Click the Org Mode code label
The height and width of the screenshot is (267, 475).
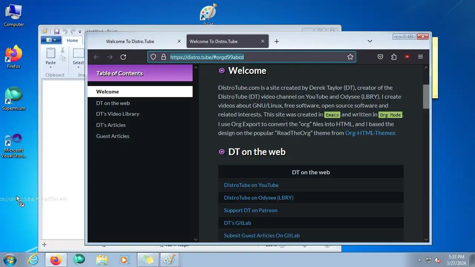tap(390, 115)
